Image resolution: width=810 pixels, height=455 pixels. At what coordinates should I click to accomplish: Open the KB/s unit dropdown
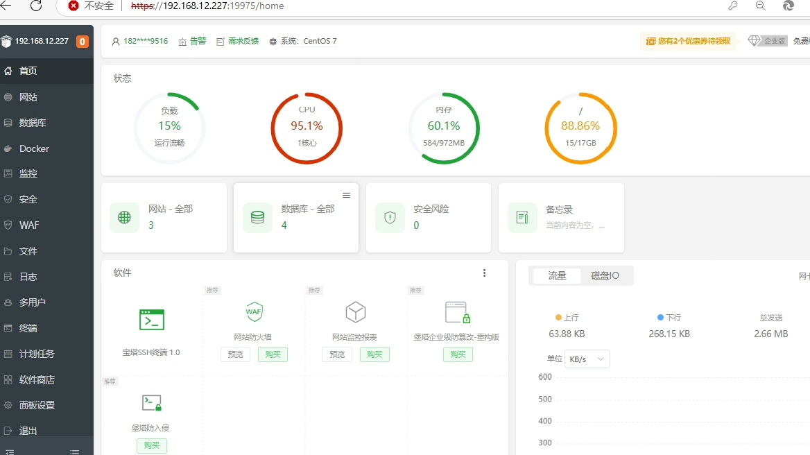click(x=587, y=359)
